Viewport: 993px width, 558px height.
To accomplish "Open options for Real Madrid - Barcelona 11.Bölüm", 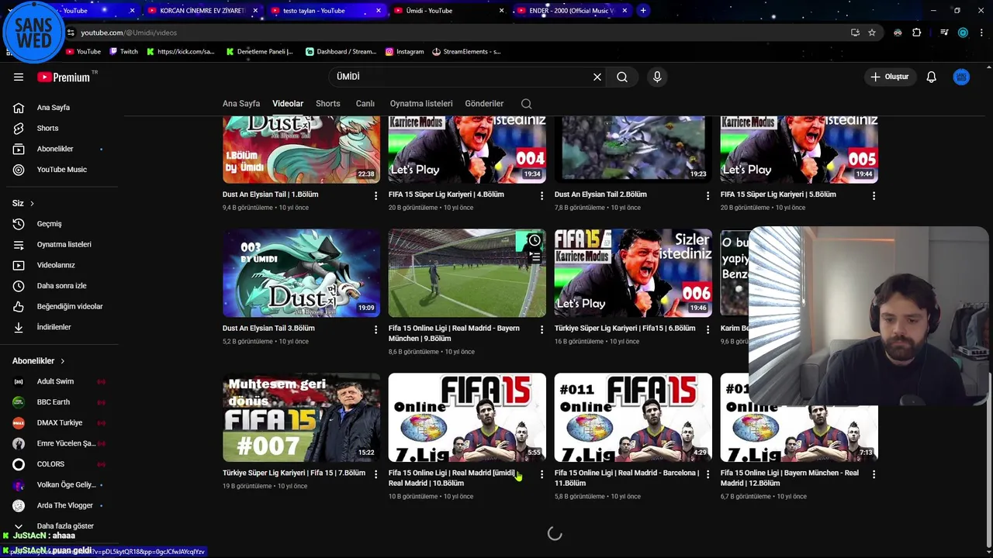I will pos(708,474).
